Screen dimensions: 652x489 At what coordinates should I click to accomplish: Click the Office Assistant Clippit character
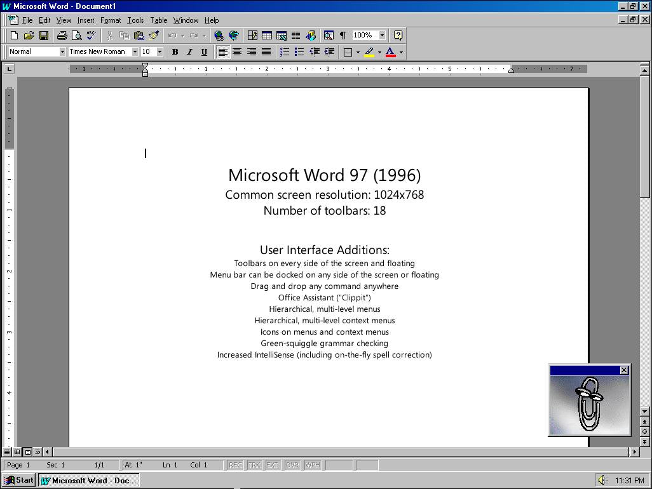(x=589, y=405)
